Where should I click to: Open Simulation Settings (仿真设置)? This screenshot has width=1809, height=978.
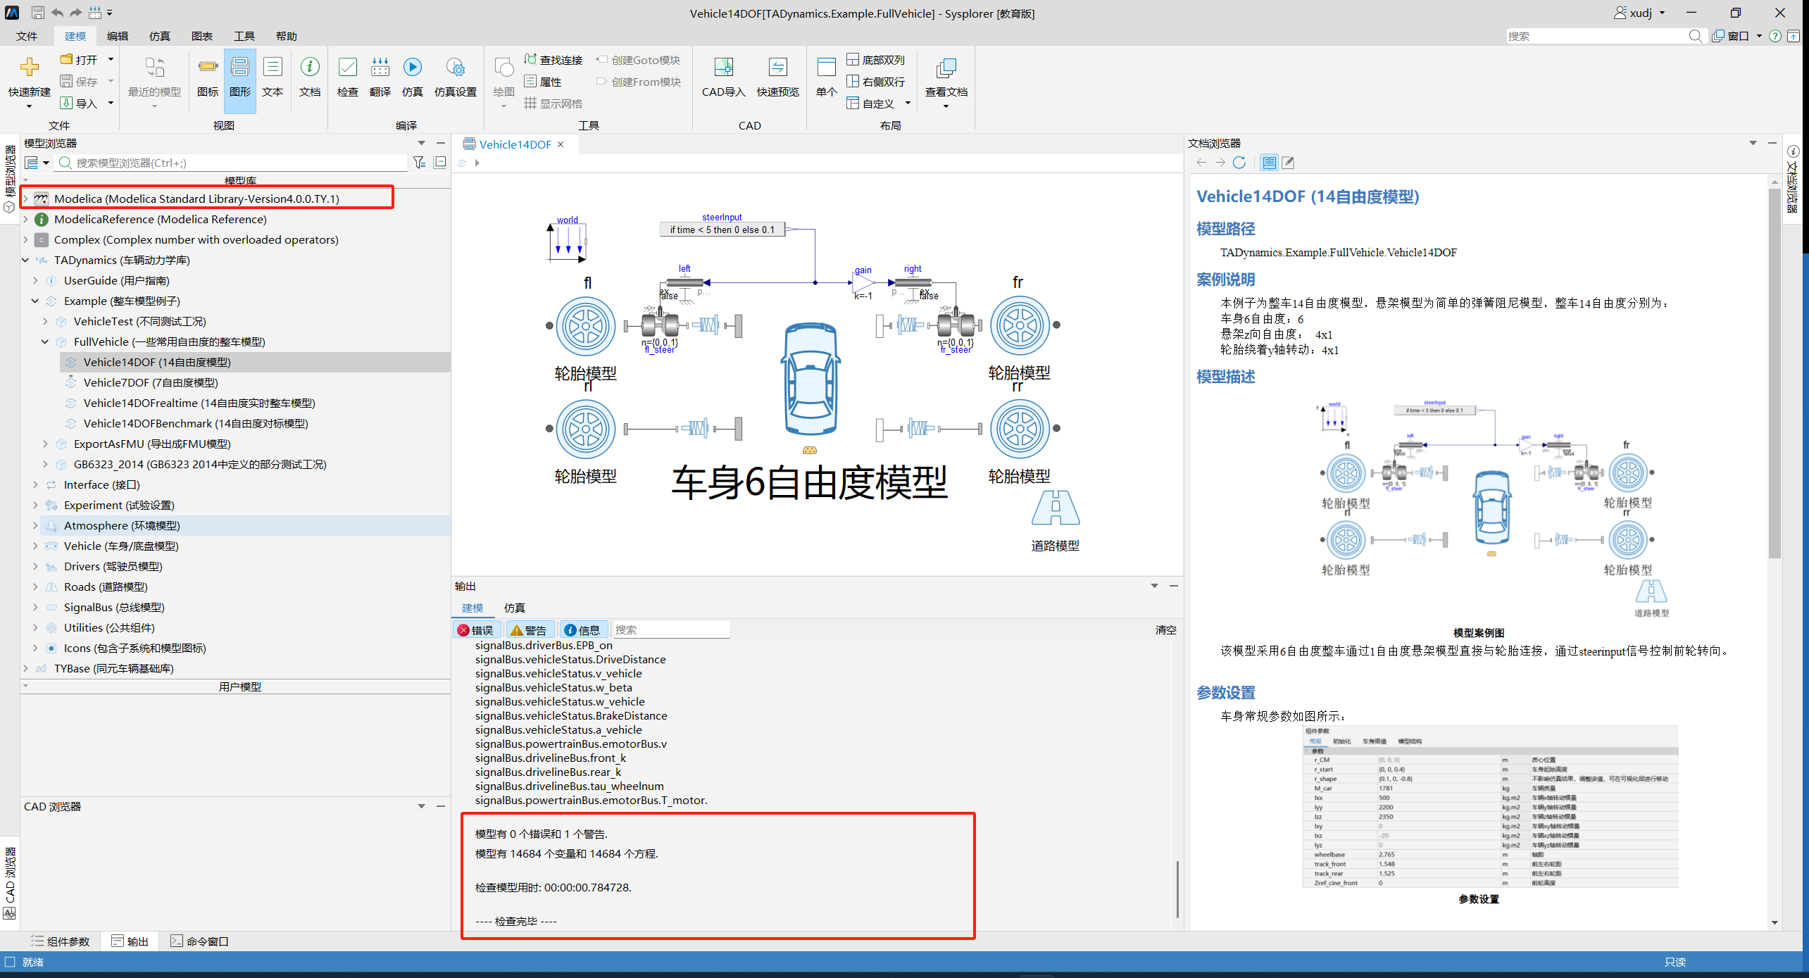(x=456, y=78)
